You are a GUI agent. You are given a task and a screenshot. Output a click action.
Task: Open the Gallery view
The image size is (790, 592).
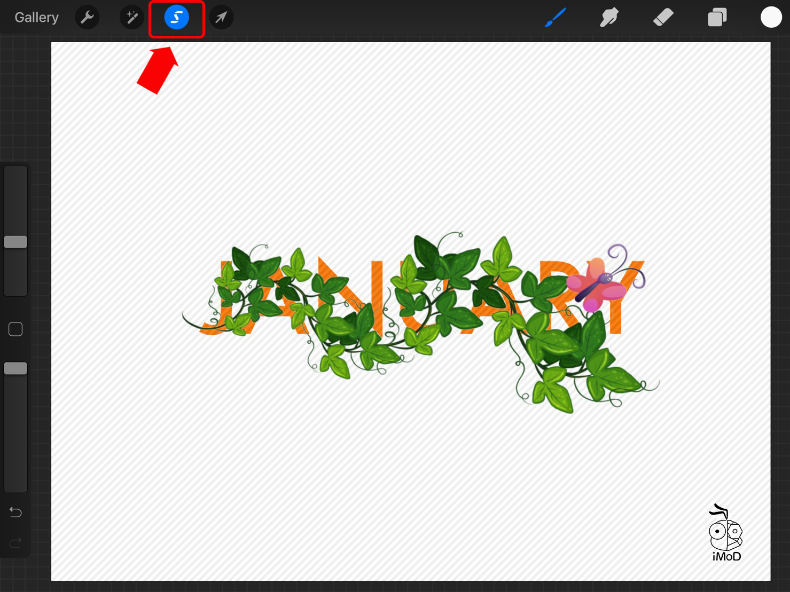36,18
